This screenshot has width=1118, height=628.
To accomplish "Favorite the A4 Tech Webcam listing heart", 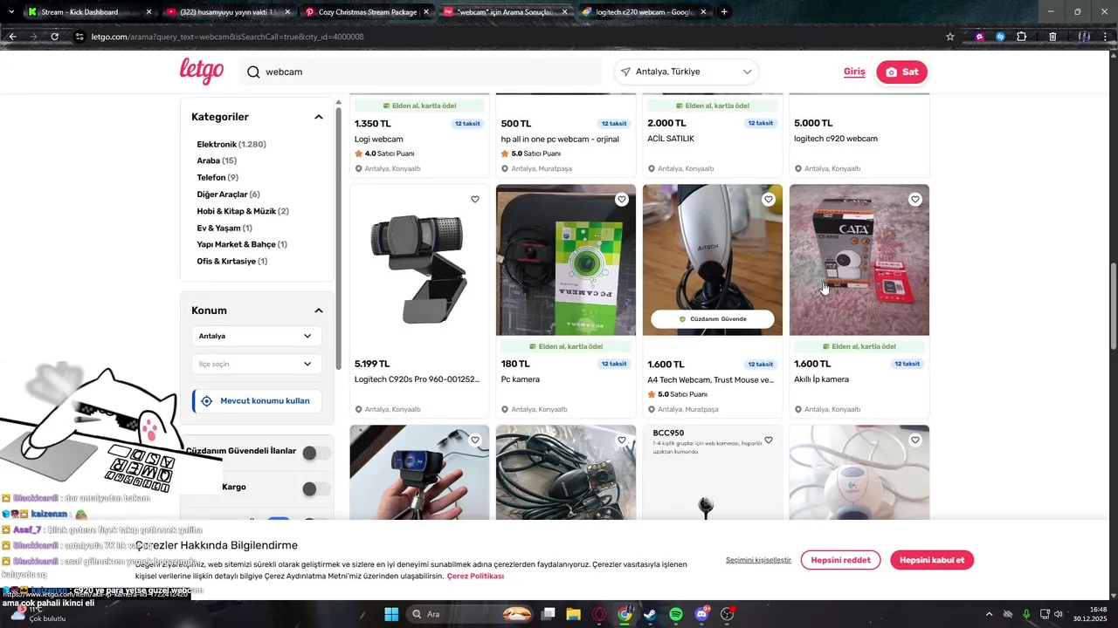I will (x=769, y=199).
